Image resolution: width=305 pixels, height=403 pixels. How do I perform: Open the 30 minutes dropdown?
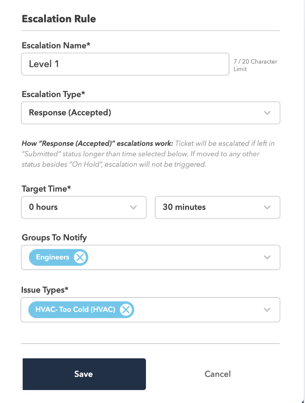(218, 208)
